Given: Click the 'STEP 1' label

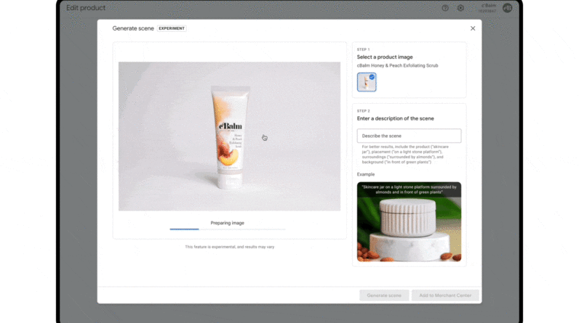Looking at the screenshot, I should [x=363, y=49].
